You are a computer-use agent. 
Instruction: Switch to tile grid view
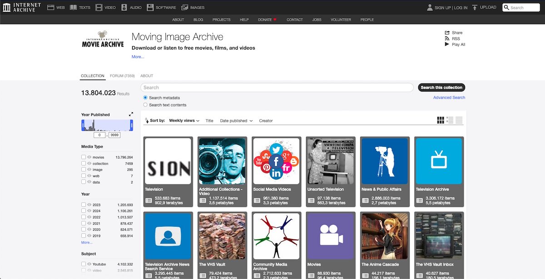(441, 120)
